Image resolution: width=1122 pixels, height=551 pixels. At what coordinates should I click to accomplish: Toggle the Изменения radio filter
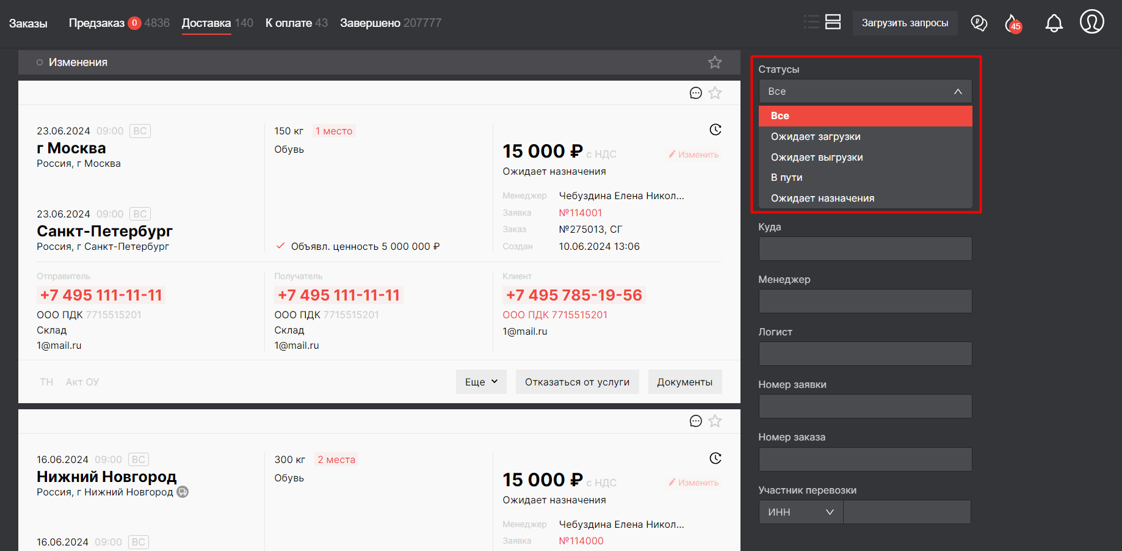(x=40, y=62)
